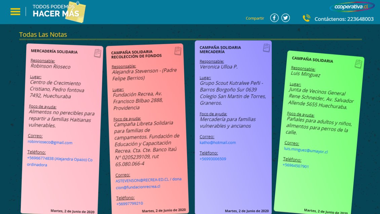The image size is (380, 214).
Task: Click the TODOS PODEMOS HACER MÁS logo
Action: 55,11
